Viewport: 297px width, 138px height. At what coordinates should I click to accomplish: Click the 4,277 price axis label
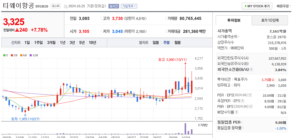pos(199,58)
